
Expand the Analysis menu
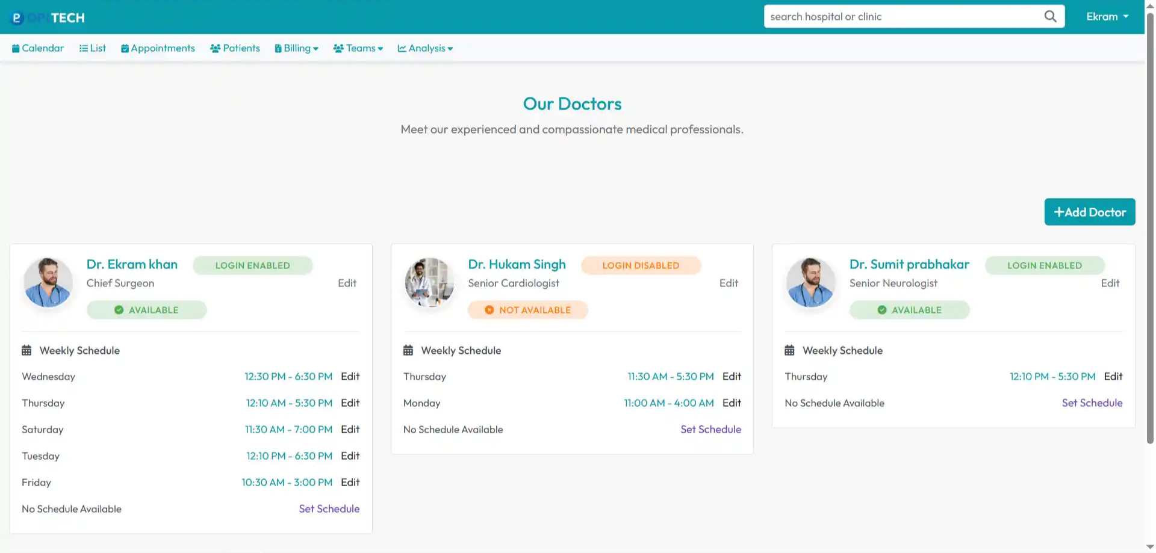[425, 48]
